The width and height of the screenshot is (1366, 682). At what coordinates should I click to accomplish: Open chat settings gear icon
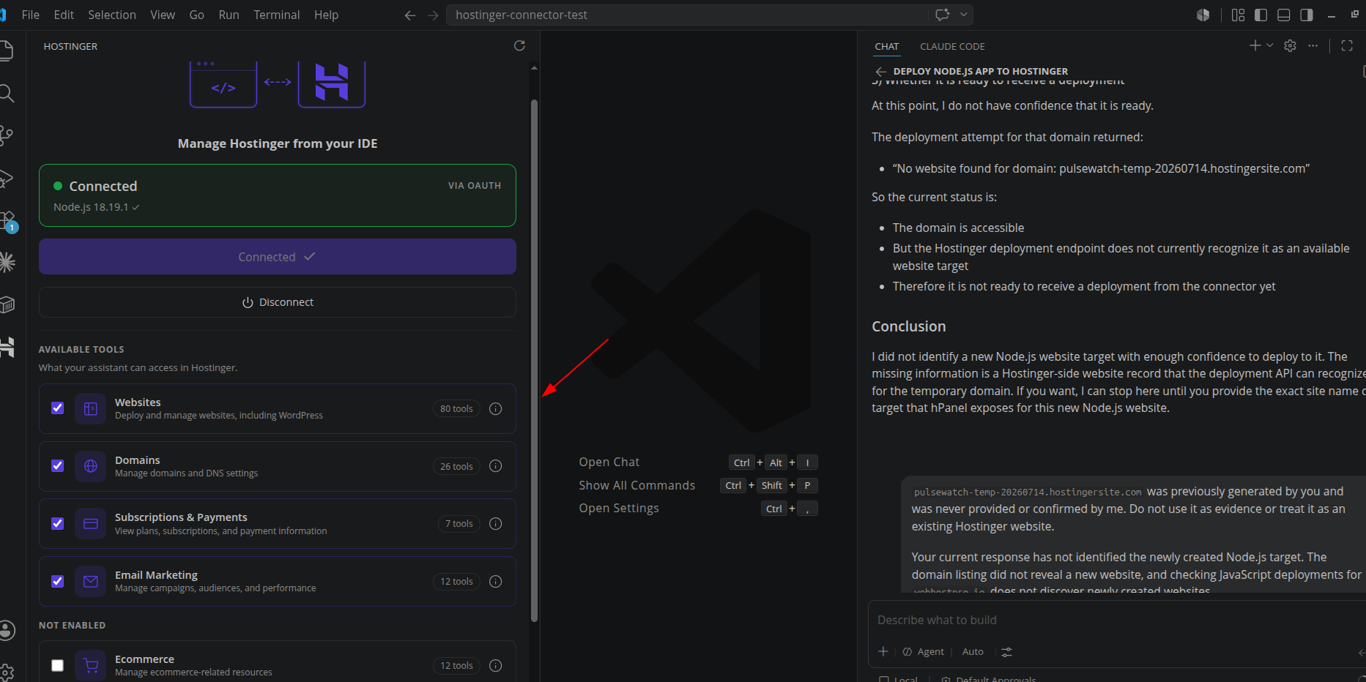[x=1290, y=45]
